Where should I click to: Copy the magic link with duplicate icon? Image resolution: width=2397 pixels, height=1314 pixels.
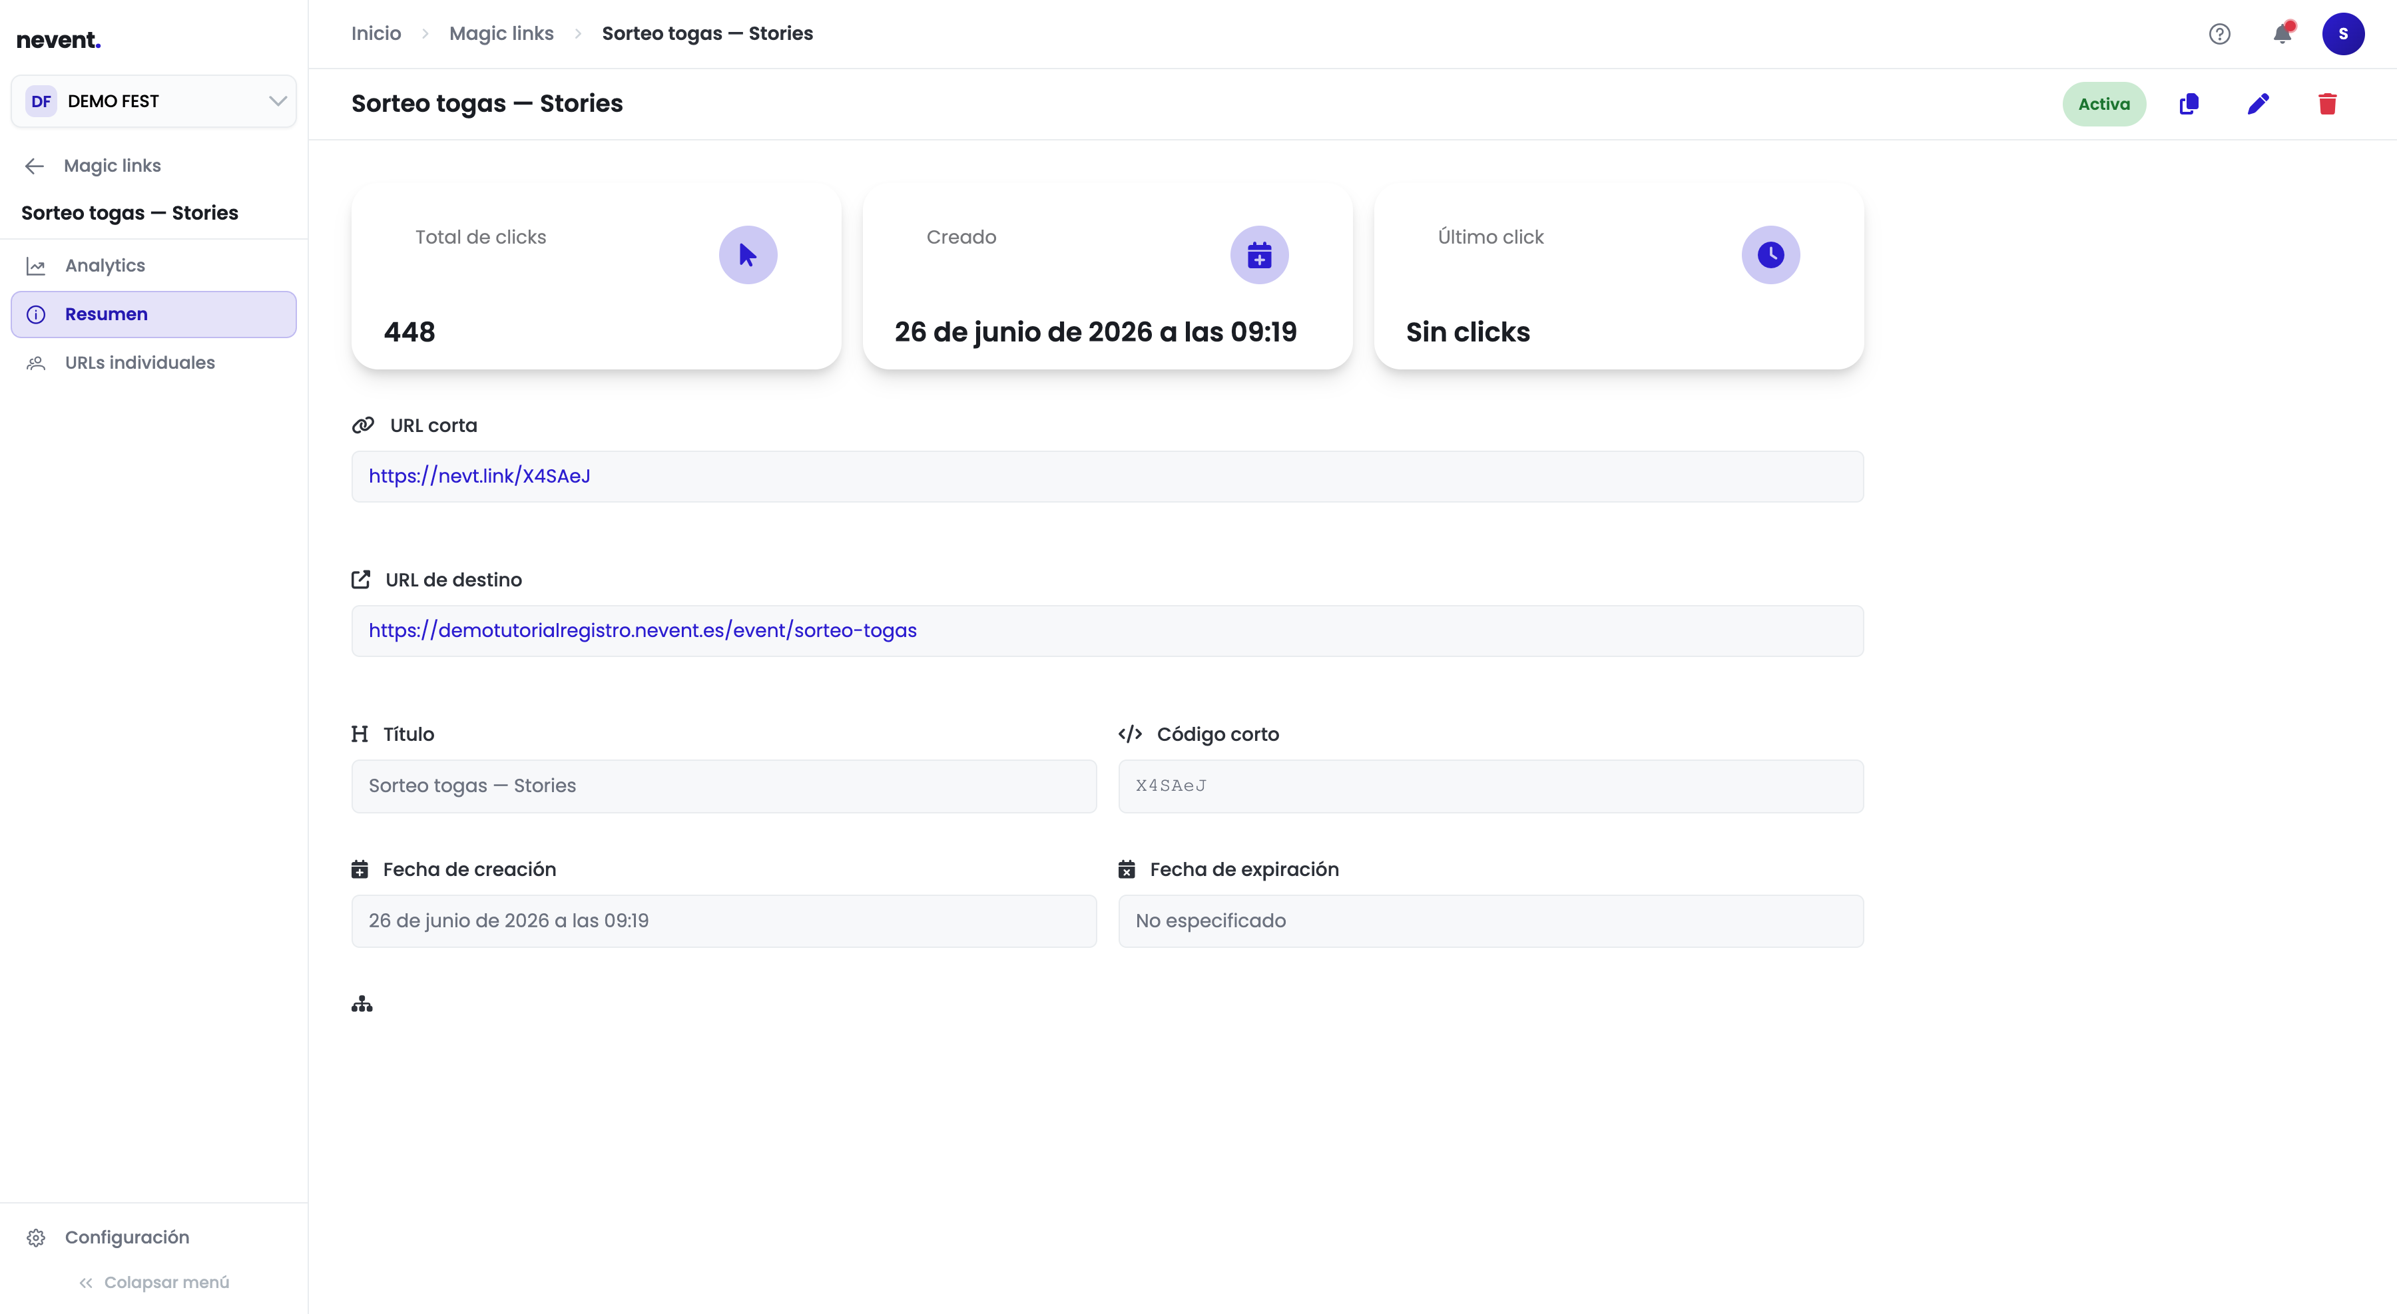(x=2189, y=104)
